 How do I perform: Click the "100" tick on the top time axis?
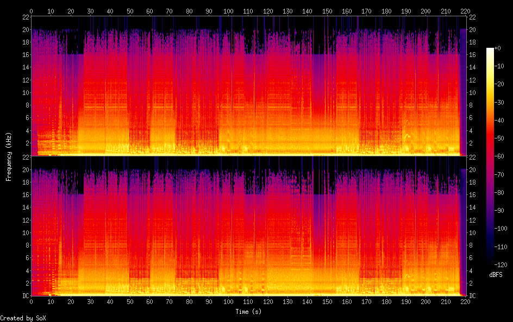pyautogui.click(x=228, y=11)
